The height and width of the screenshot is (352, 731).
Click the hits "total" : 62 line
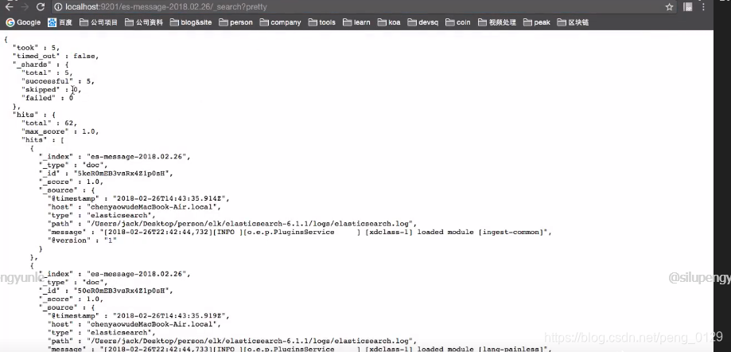tap(49, 123)
